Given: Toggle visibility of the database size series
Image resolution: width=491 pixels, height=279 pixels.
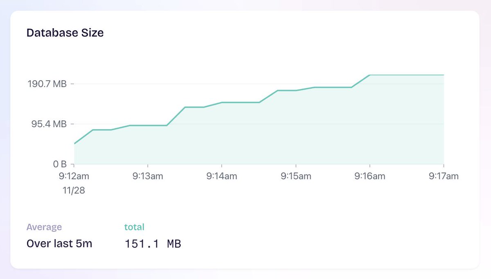Looking at the screenshot, I should point(134,227).
